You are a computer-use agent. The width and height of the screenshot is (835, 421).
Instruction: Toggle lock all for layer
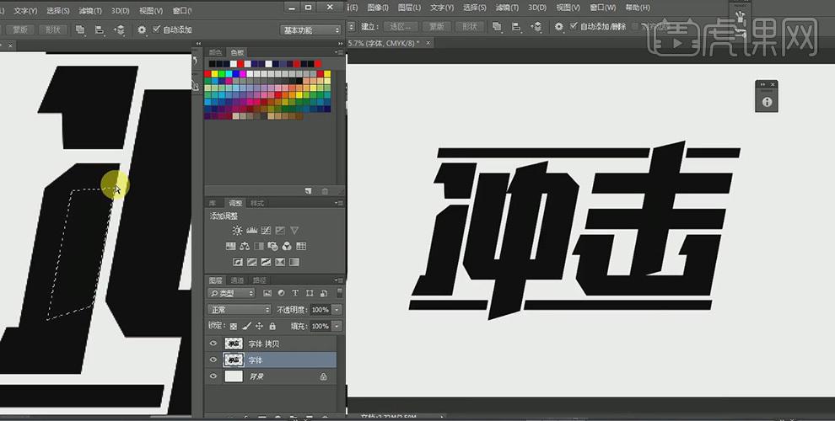click(272, 326)
